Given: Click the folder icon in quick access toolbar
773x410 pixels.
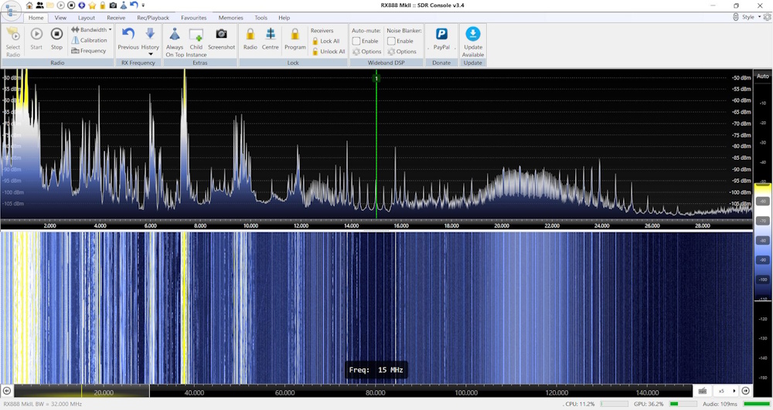Looking at the screenshot, I should point(49,5).
